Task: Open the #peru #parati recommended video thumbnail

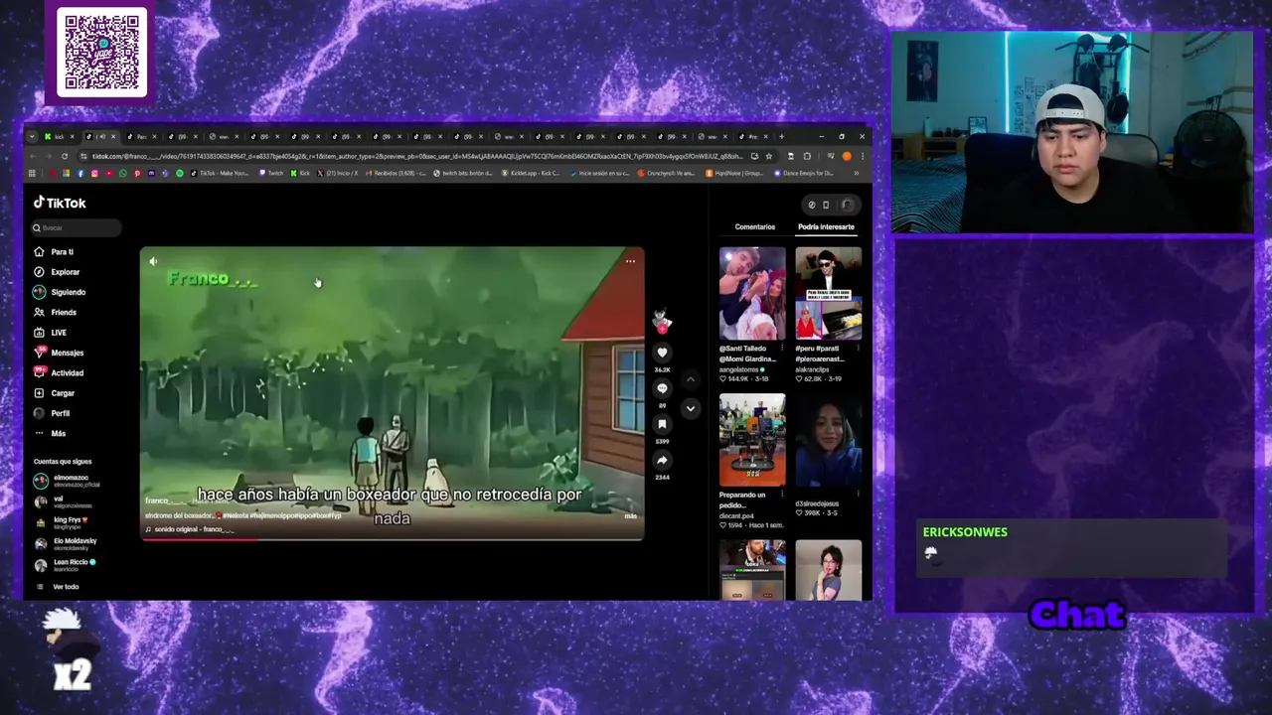Action: (828, 294)
